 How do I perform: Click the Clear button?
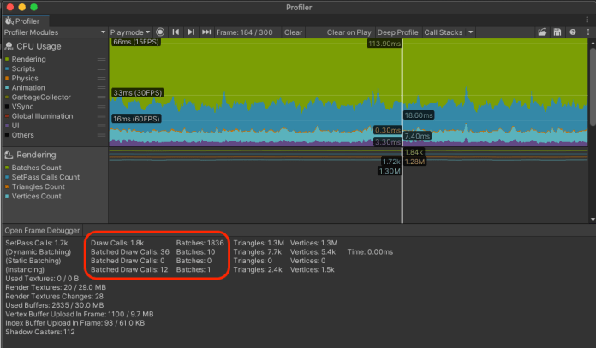coord(293,32)
